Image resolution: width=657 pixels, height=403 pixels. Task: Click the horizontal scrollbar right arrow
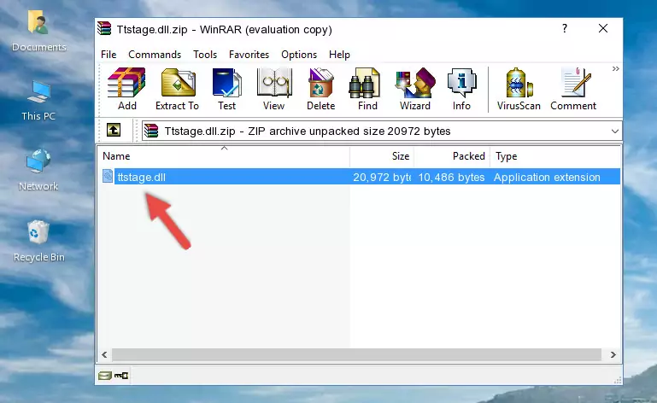pos(613,355)
